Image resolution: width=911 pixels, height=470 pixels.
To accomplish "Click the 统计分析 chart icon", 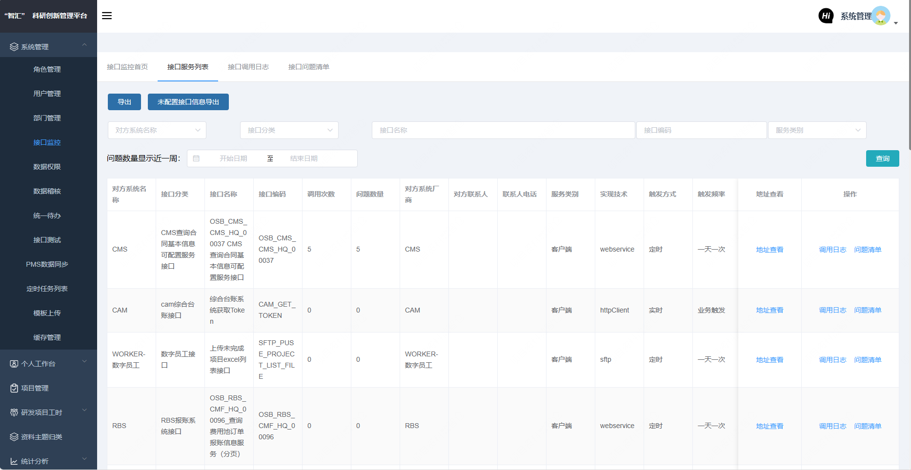I will click(x=14, y=461).
